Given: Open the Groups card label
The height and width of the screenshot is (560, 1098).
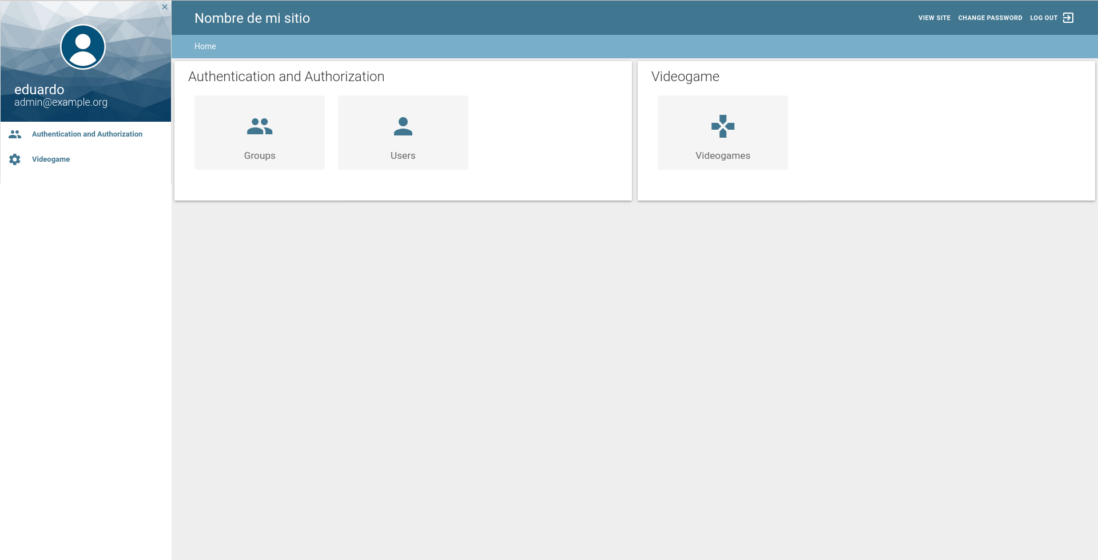Looking at the screenshot, I should tap(260, 155).
